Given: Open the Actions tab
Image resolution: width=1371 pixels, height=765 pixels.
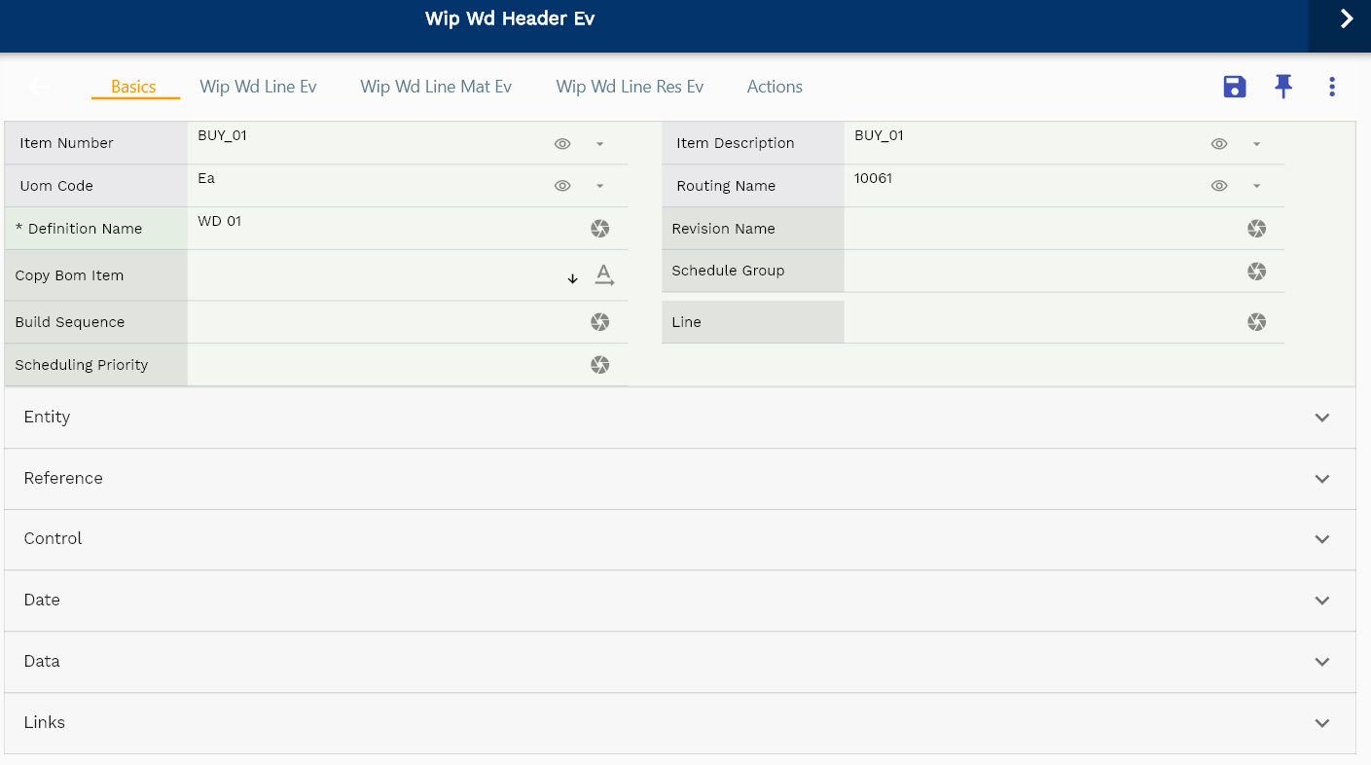Looking at the screenshot, I should [775, 87].
